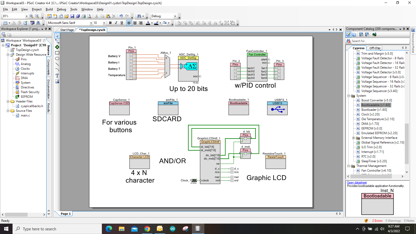This screenshot has width=416, height=234.
Task: Select the Components vertical tab
Action: click(x=49, y=68)
